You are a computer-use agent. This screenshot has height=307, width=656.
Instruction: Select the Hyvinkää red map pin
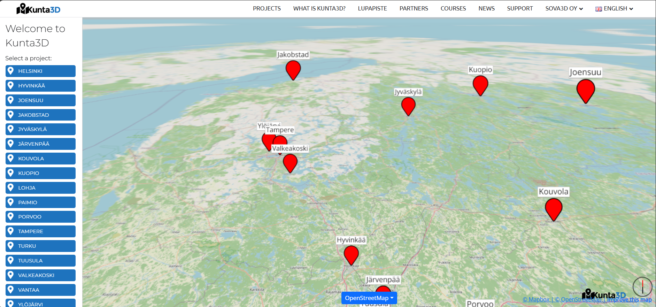pyautogui.click(x=351, y=255)
